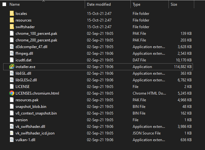Click the Chrome icon beside LICENSES.chromium.html

click(12, 93)
